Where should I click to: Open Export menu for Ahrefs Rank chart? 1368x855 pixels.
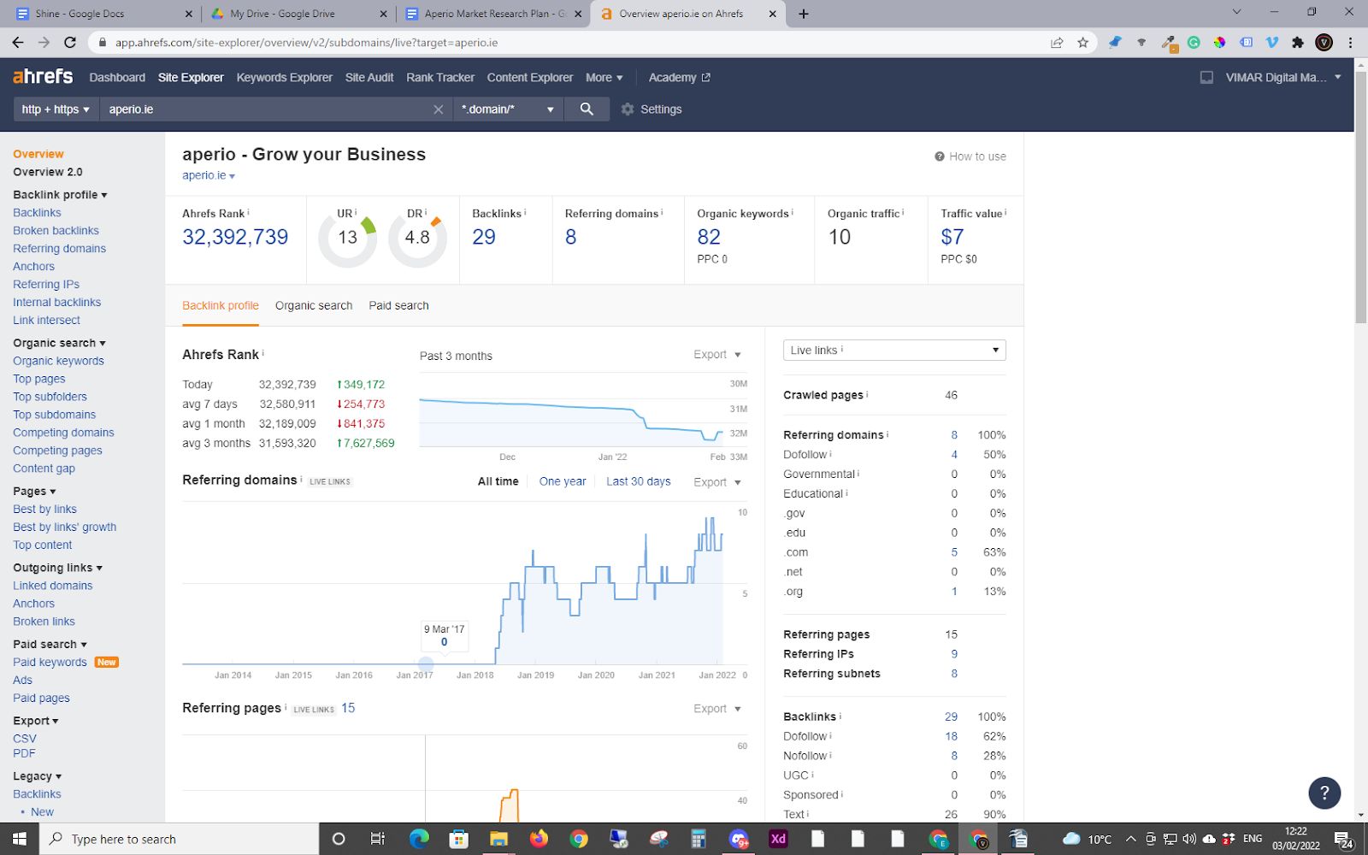coord(717,355)
